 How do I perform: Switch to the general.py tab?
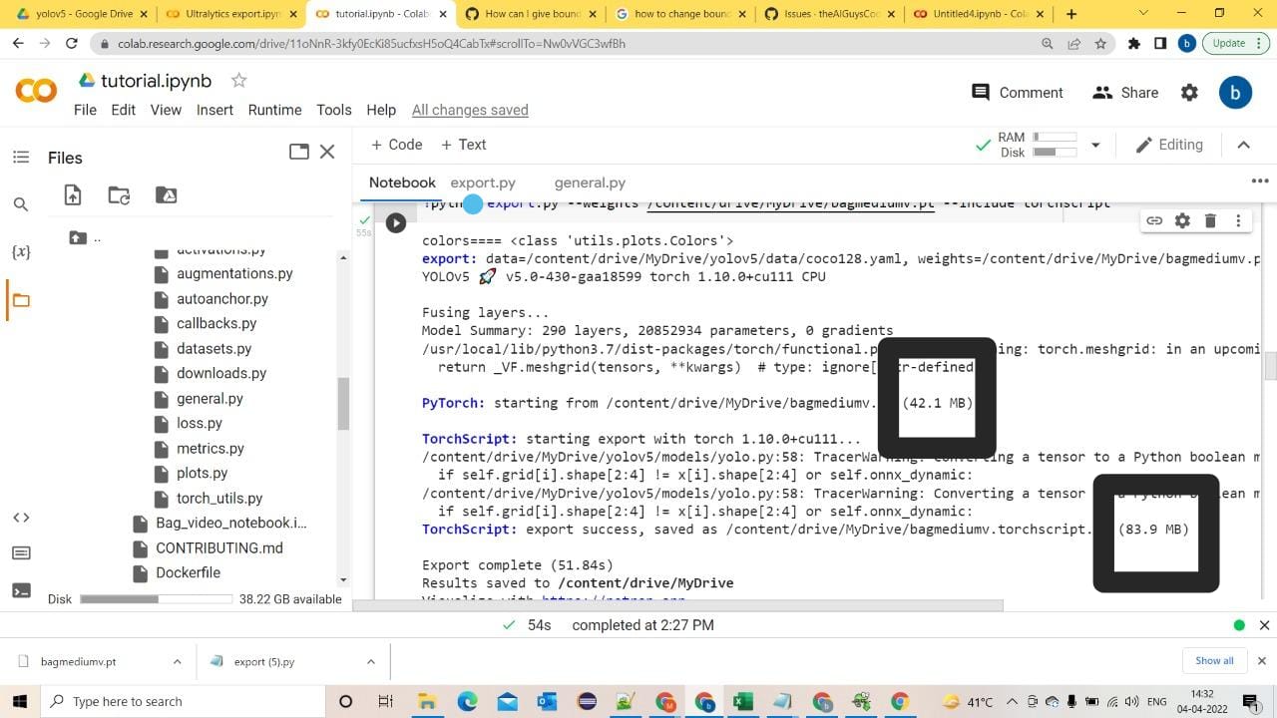point(590,182)
